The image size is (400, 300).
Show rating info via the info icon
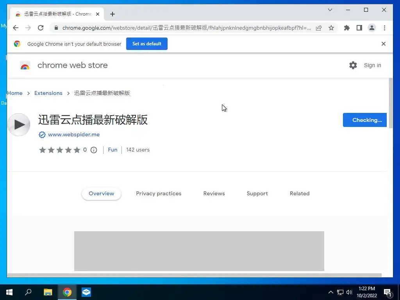(x=94, y=150)
